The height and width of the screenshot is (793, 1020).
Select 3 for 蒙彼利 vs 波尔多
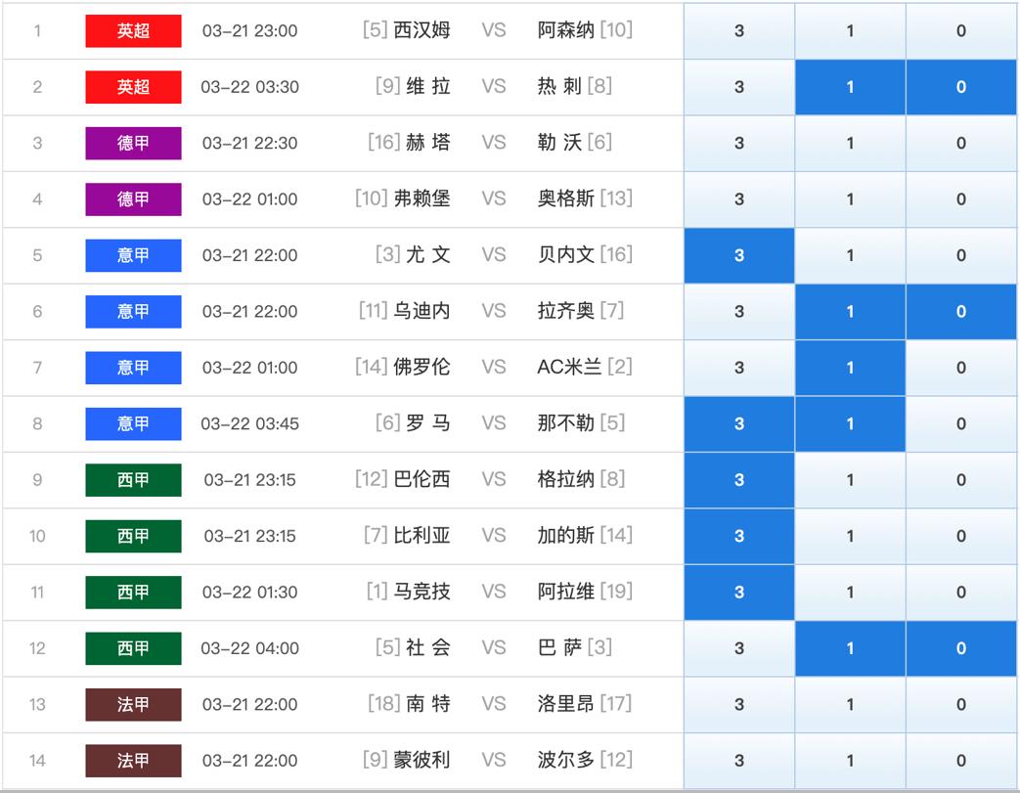739,761
